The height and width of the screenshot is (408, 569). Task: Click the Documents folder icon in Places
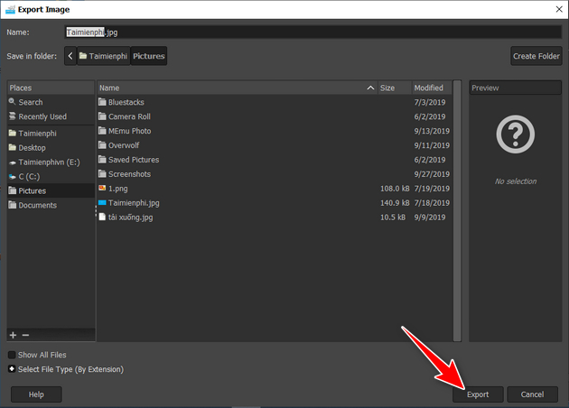click(13, 205)
